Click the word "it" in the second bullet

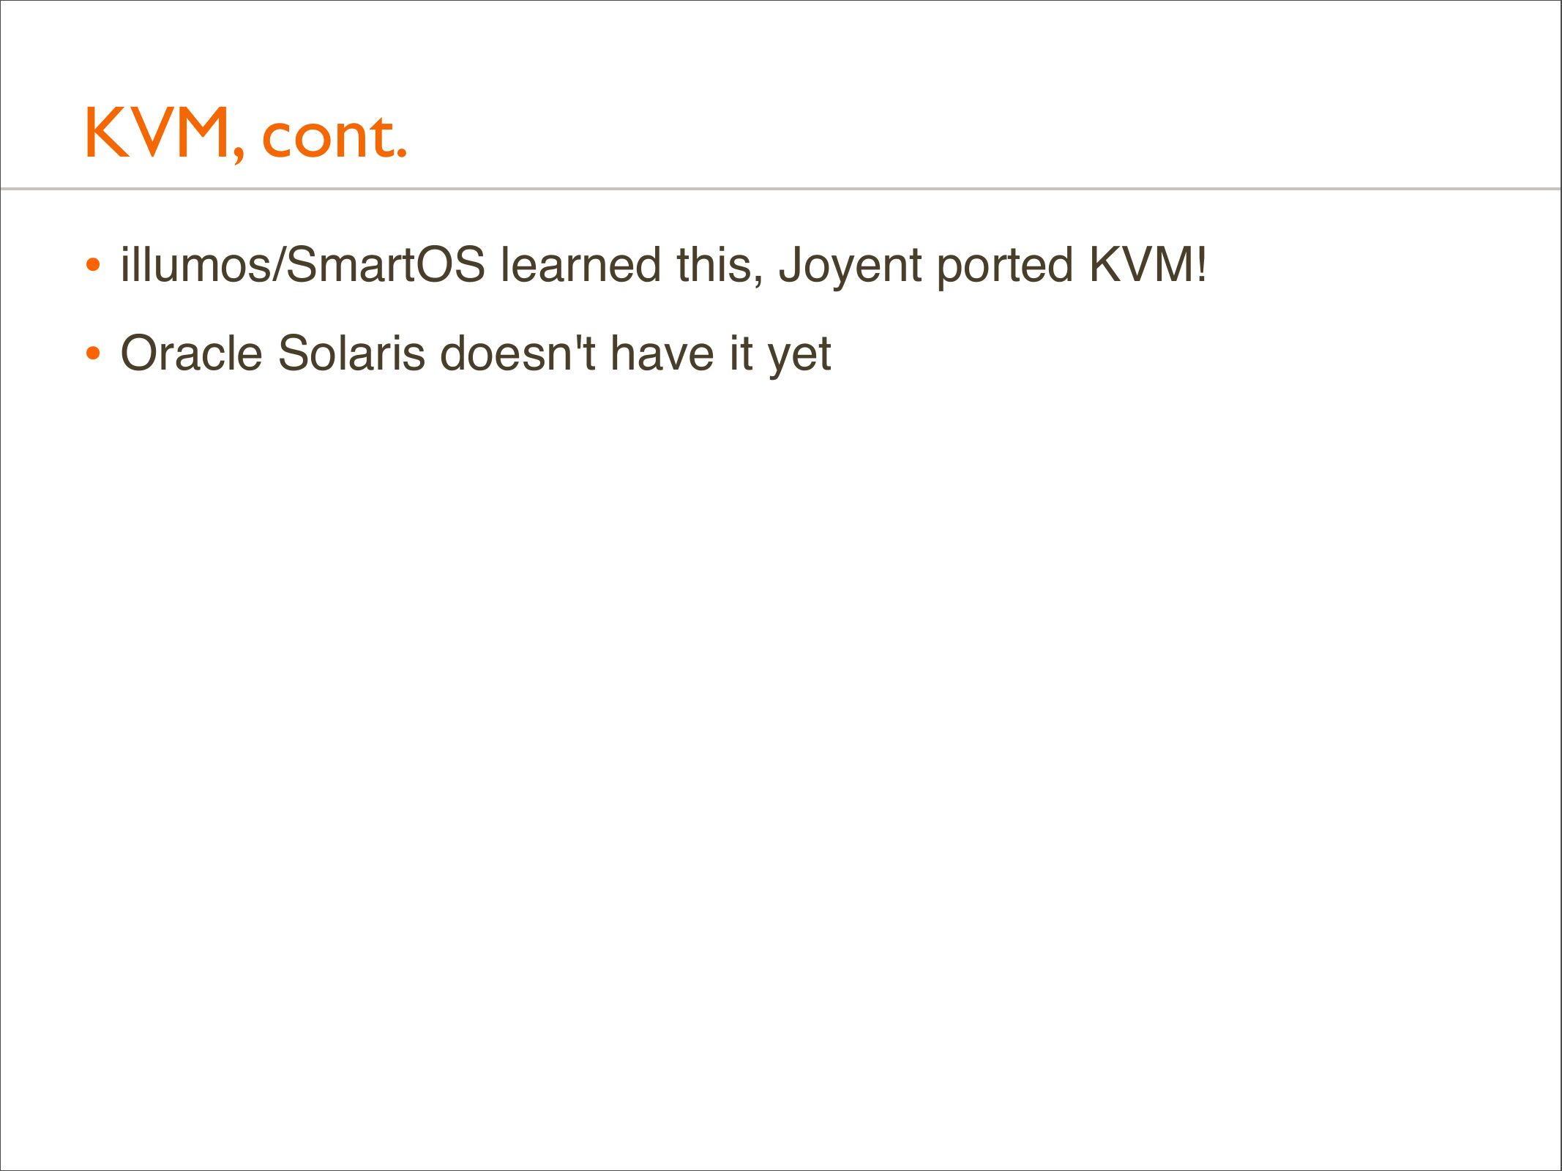click(740, 354)
